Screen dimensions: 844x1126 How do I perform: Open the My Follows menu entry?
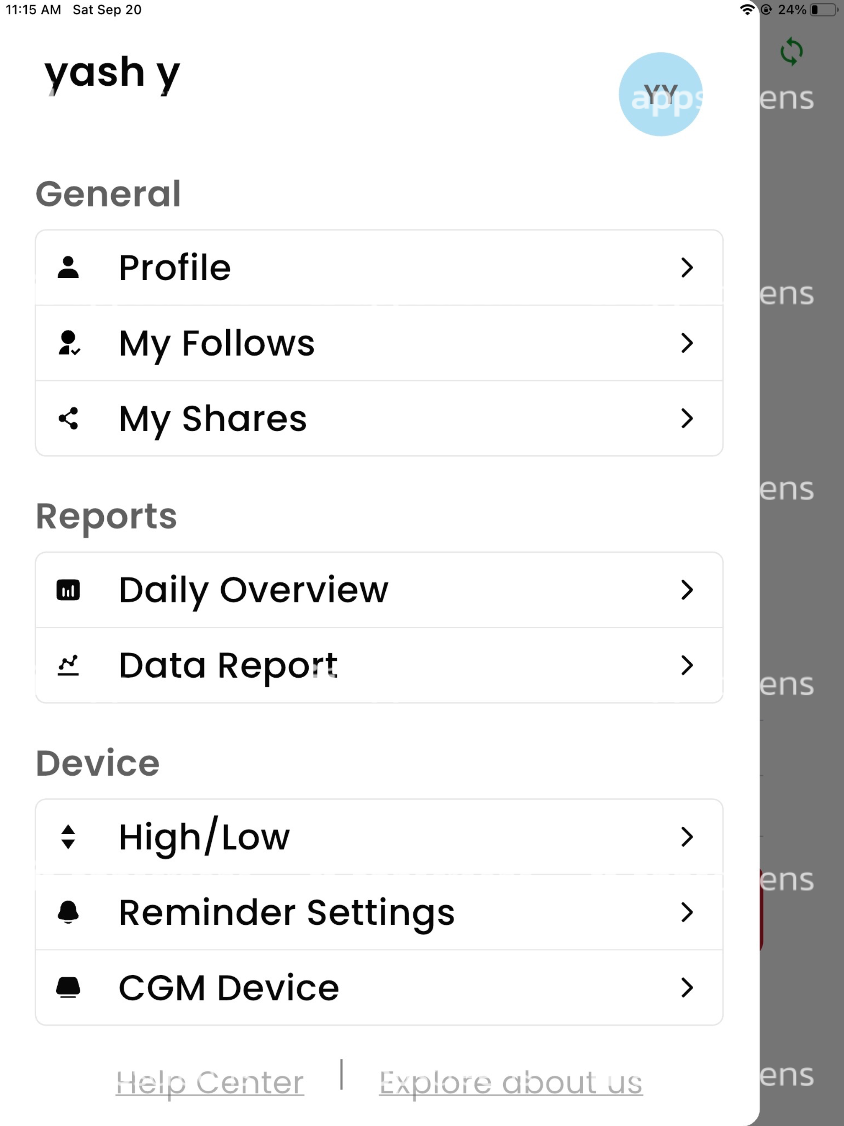pos(379,343)
